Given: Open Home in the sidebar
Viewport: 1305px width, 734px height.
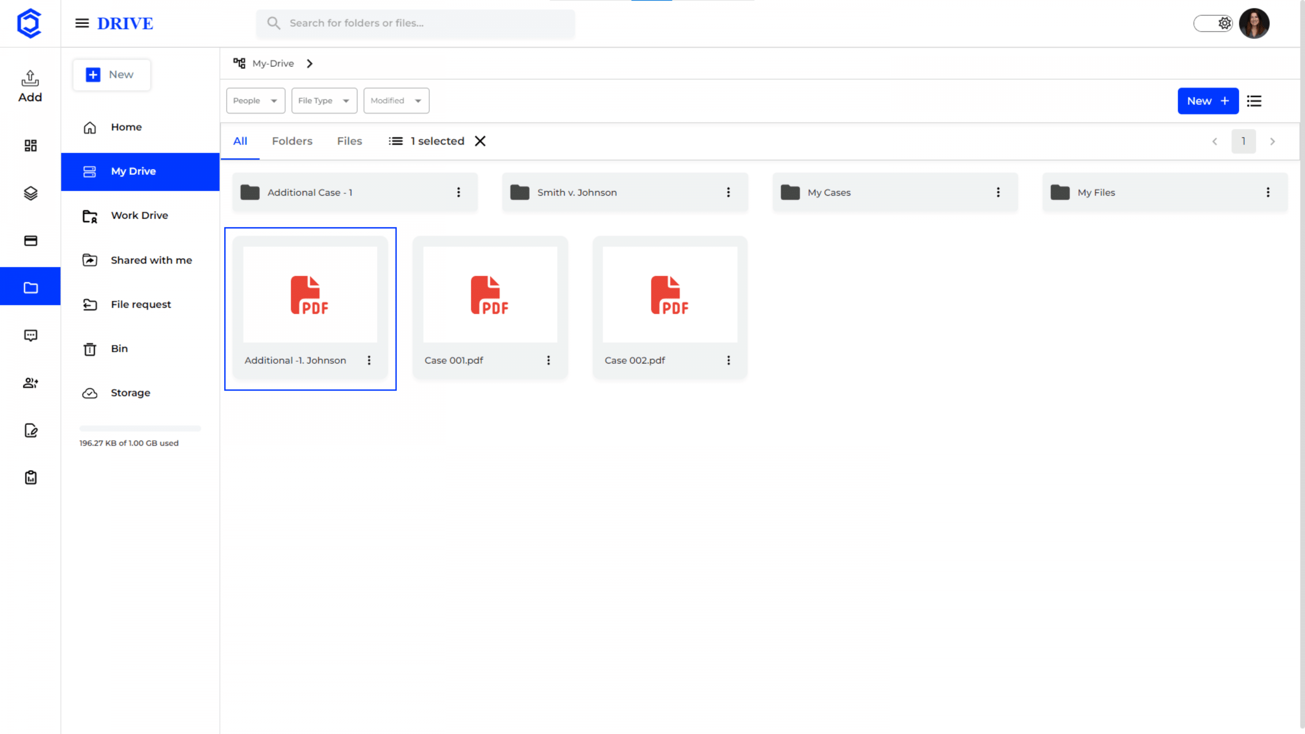Looking at the screenshot, I should (140, 127).
